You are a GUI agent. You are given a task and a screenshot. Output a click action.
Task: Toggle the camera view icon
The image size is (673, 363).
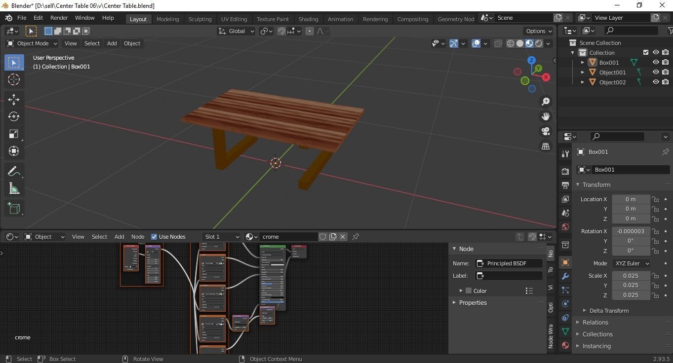click(x=546, y=131)
